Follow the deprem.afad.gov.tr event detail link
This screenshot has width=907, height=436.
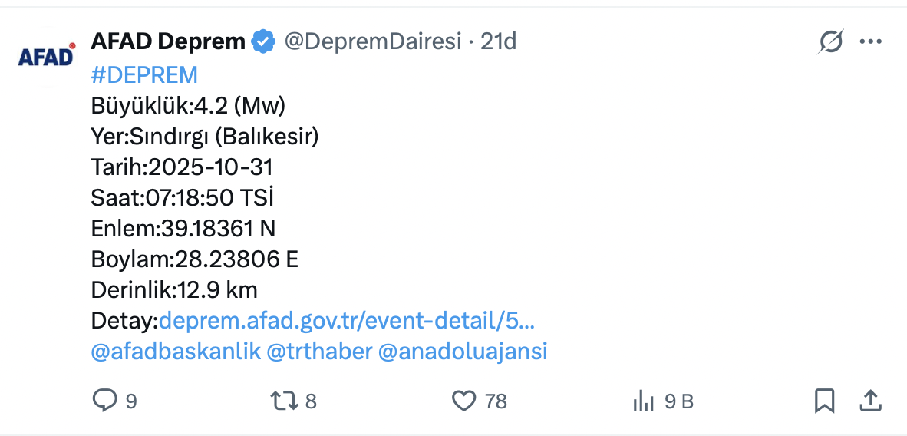click(x=347, y=320)
